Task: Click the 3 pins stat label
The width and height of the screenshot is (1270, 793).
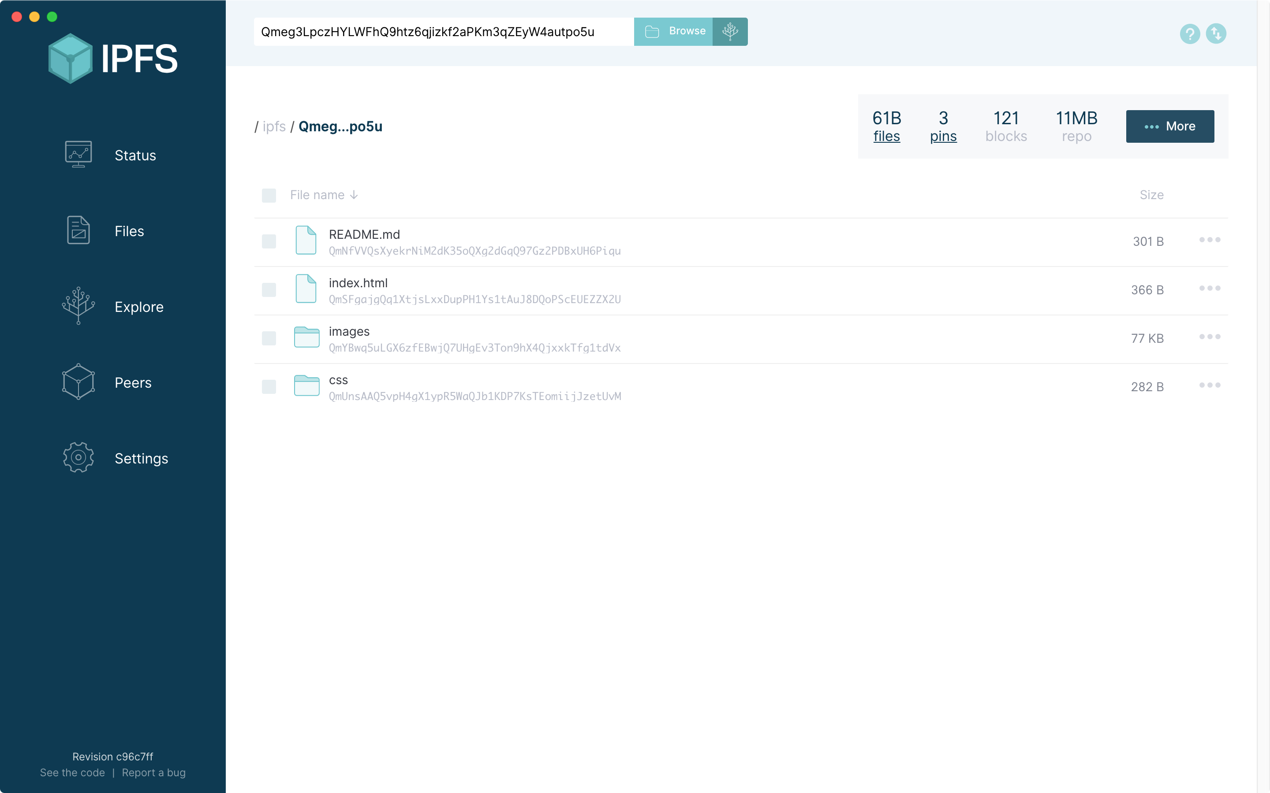Action: click(943, 135)
